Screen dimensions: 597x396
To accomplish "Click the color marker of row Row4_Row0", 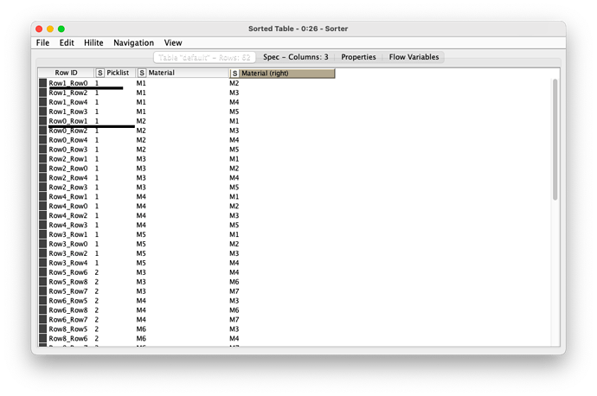I will pos(42,206).
